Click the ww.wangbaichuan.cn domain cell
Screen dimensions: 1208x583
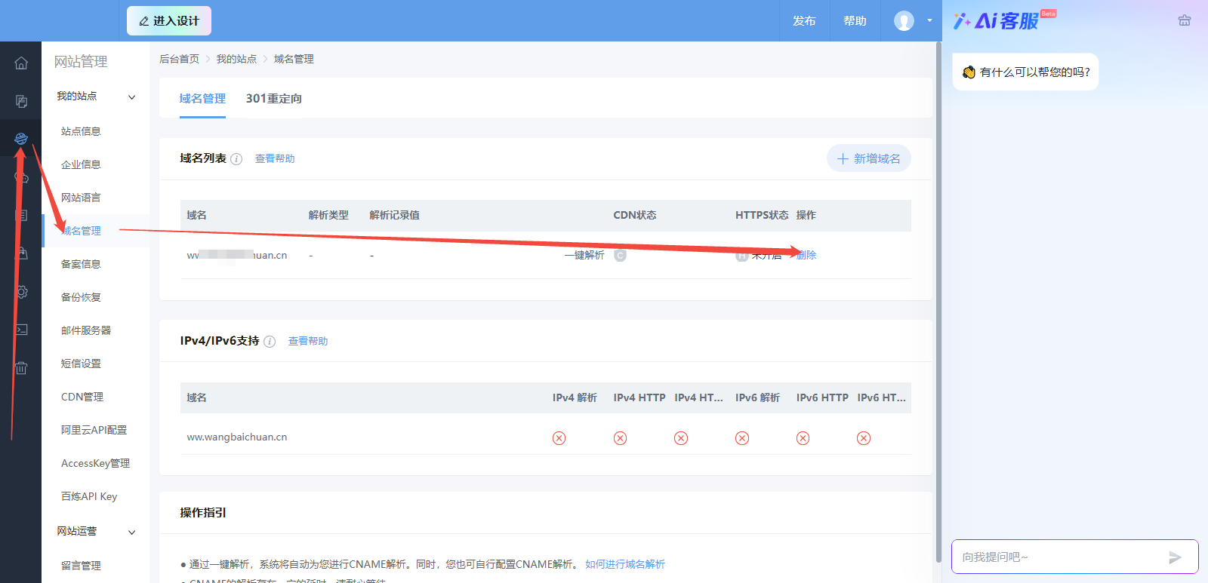pyautogui.click(x=237, y=437)
